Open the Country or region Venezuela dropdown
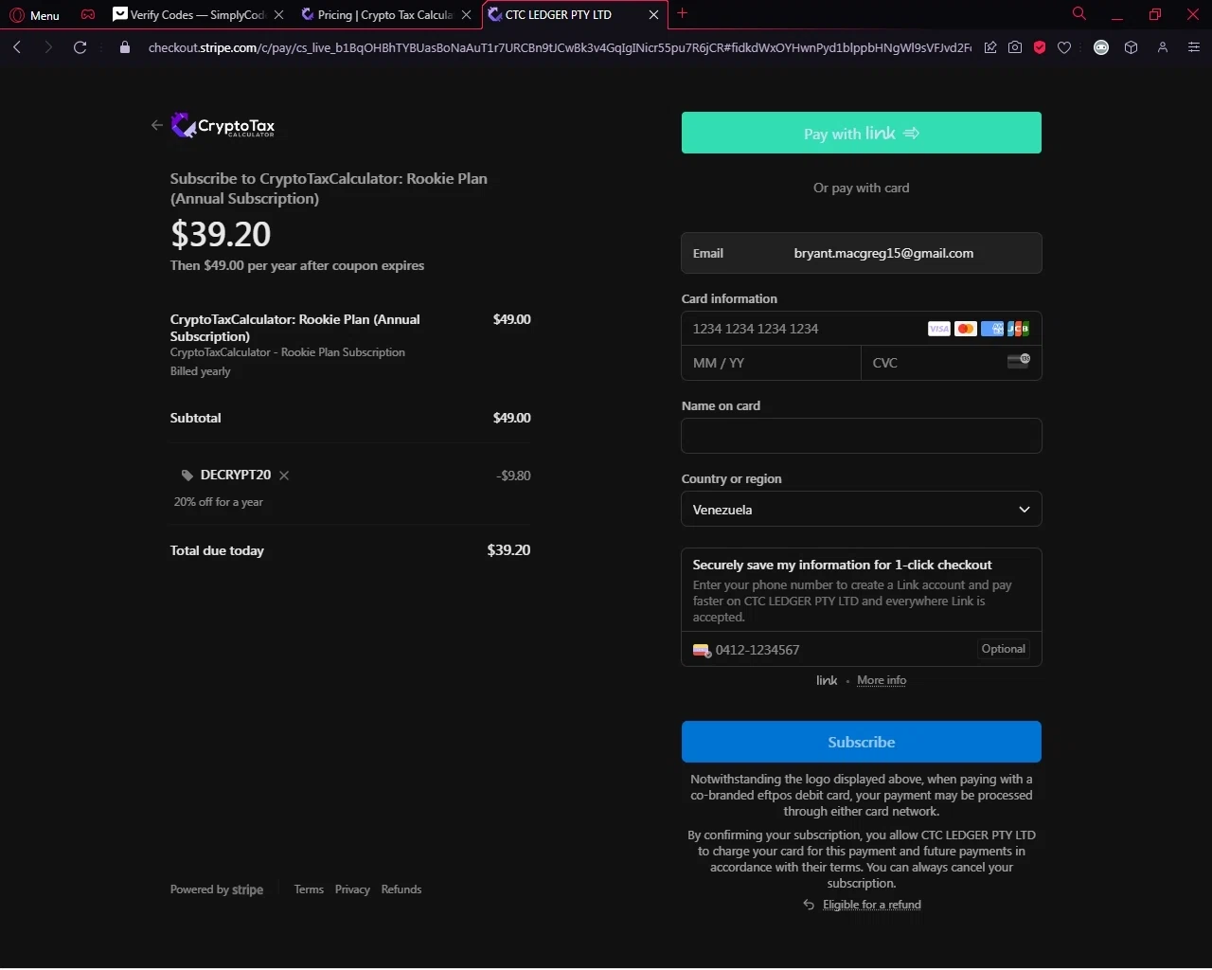 (862, 510)
